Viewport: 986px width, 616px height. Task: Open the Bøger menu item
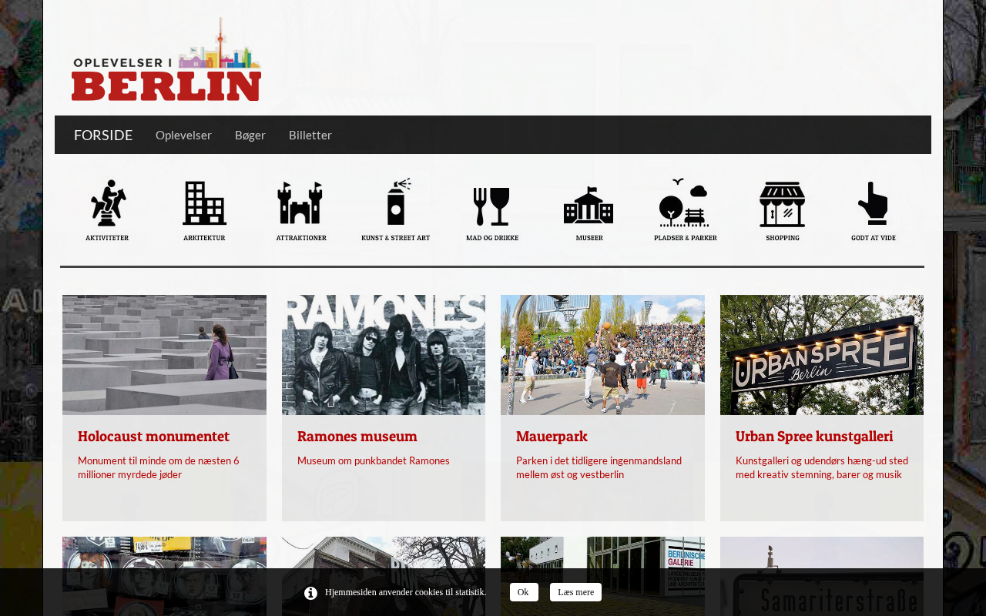(x=250, y=135)
